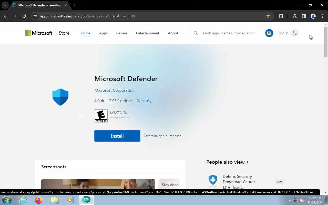Open the Windows Start menu
Viewport: 328px width, 205px height.
(x=7, y=200)
